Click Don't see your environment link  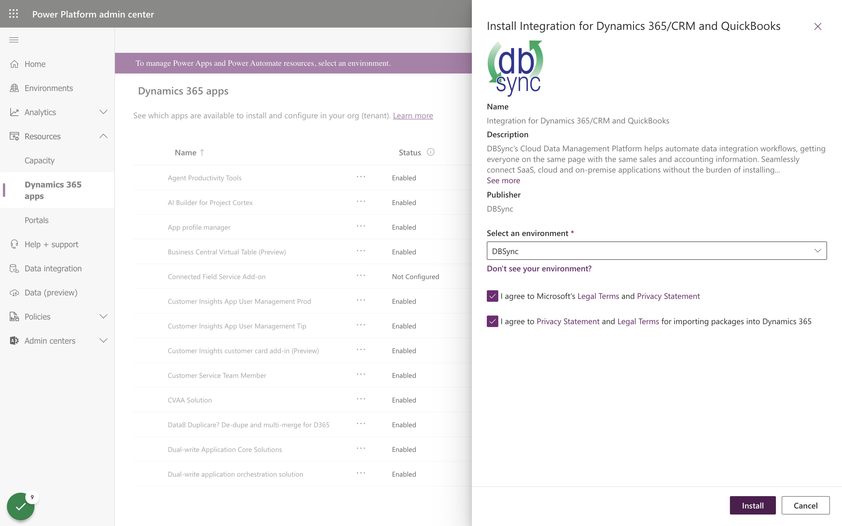(x=539, y=268)
